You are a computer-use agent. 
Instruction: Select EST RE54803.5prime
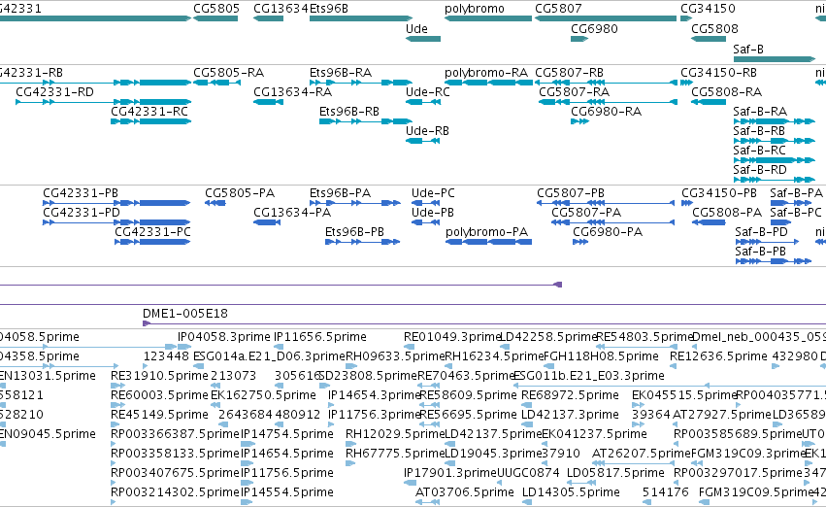pos(644,337)
